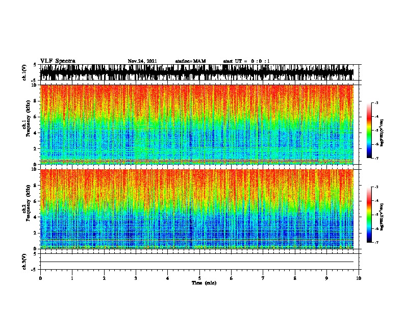The width and height of the screenshot is (404, 312).
Task: Click the "6" kHz tick of ch.2 spectrogram
Action: (36, 201)
